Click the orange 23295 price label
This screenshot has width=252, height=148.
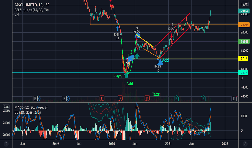[244, 25]
